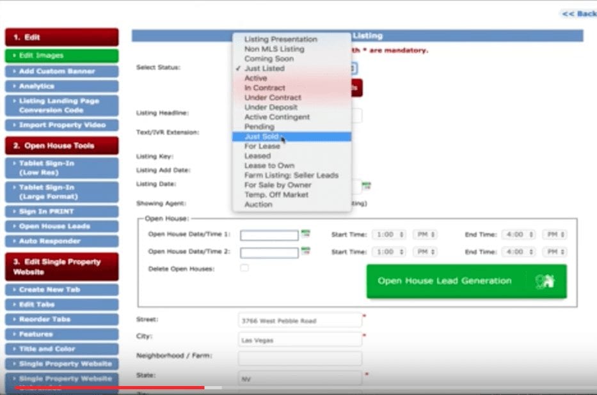Click the '1. Edit' section header
597x395 pixels.
tap(61, 37)
